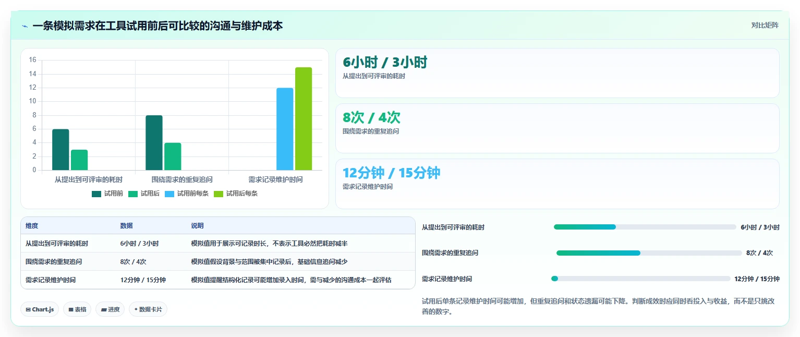
Task: Click card subtitle 围绕需求的重复追问 under 8次
Action: pyautogui.click(x=371, y=131)
